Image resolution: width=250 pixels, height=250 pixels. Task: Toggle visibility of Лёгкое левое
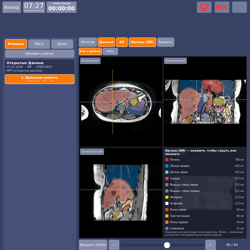[x=205, y=172]
